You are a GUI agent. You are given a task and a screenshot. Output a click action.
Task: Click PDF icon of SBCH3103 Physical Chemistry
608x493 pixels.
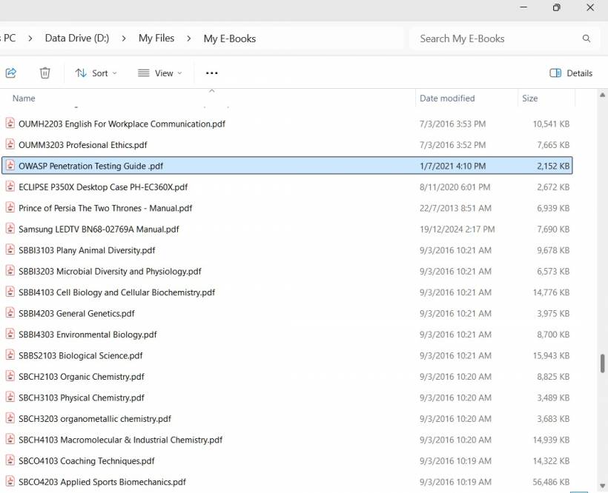pyautogui.click(x=10, y=397)
